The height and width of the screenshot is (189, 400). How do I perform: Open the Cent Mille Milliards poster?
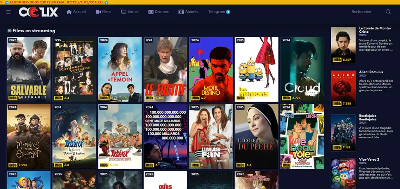[165, 136]
